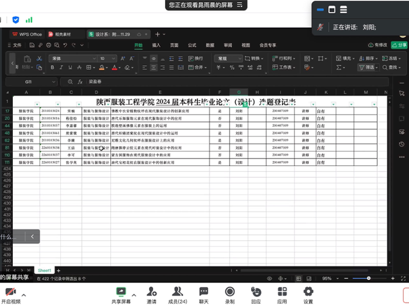
Task: Click the print icon in quick access bar
Action: click(x=48, y=45)
